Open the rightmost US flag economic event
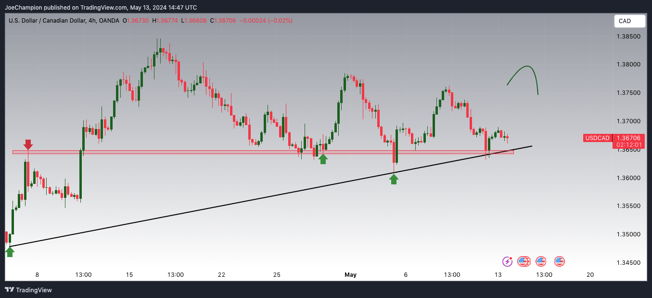 559,261
